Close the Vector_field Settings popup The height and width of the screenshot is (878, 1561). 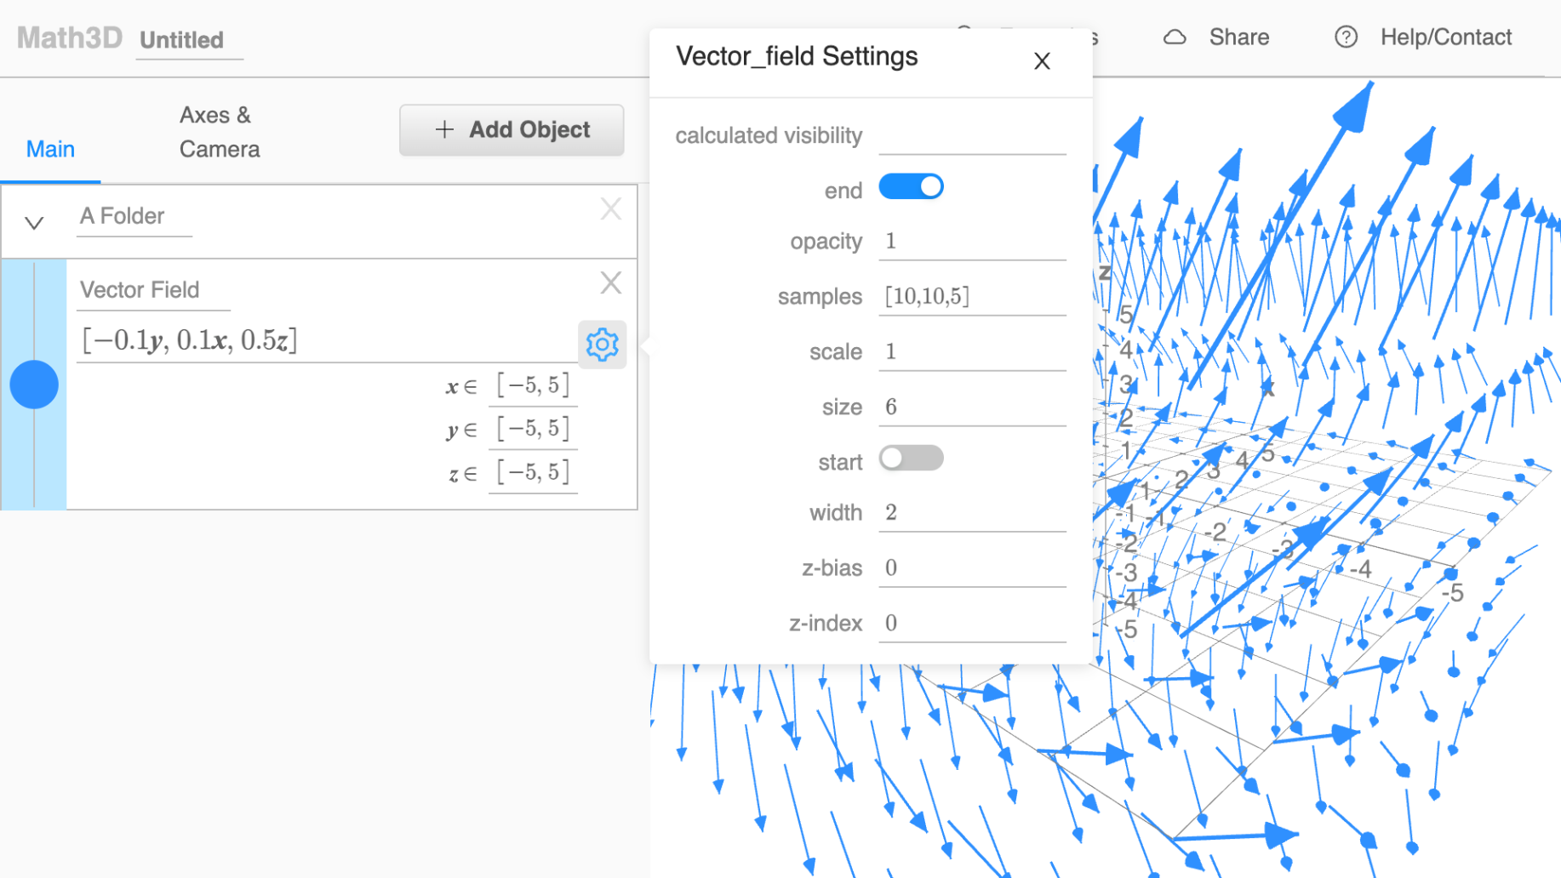point(1042,61)
